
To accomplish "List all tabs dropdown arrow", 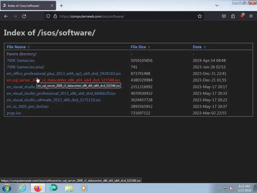I will [217, 6].
